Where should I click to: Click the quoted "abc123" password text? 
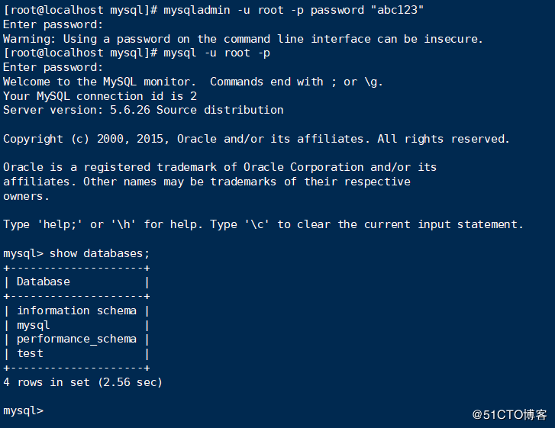tap(397, 10)
